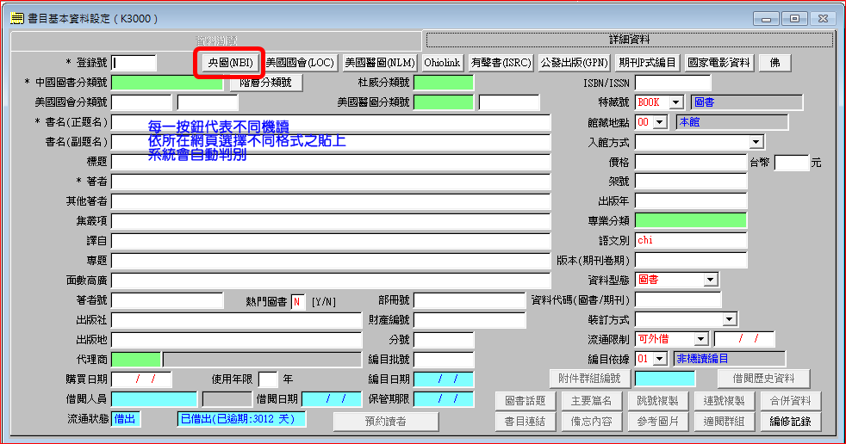Click the 集叢項 input field
Image resolution: width=846 pixels, height=444 pixels.
coord(332,221)
